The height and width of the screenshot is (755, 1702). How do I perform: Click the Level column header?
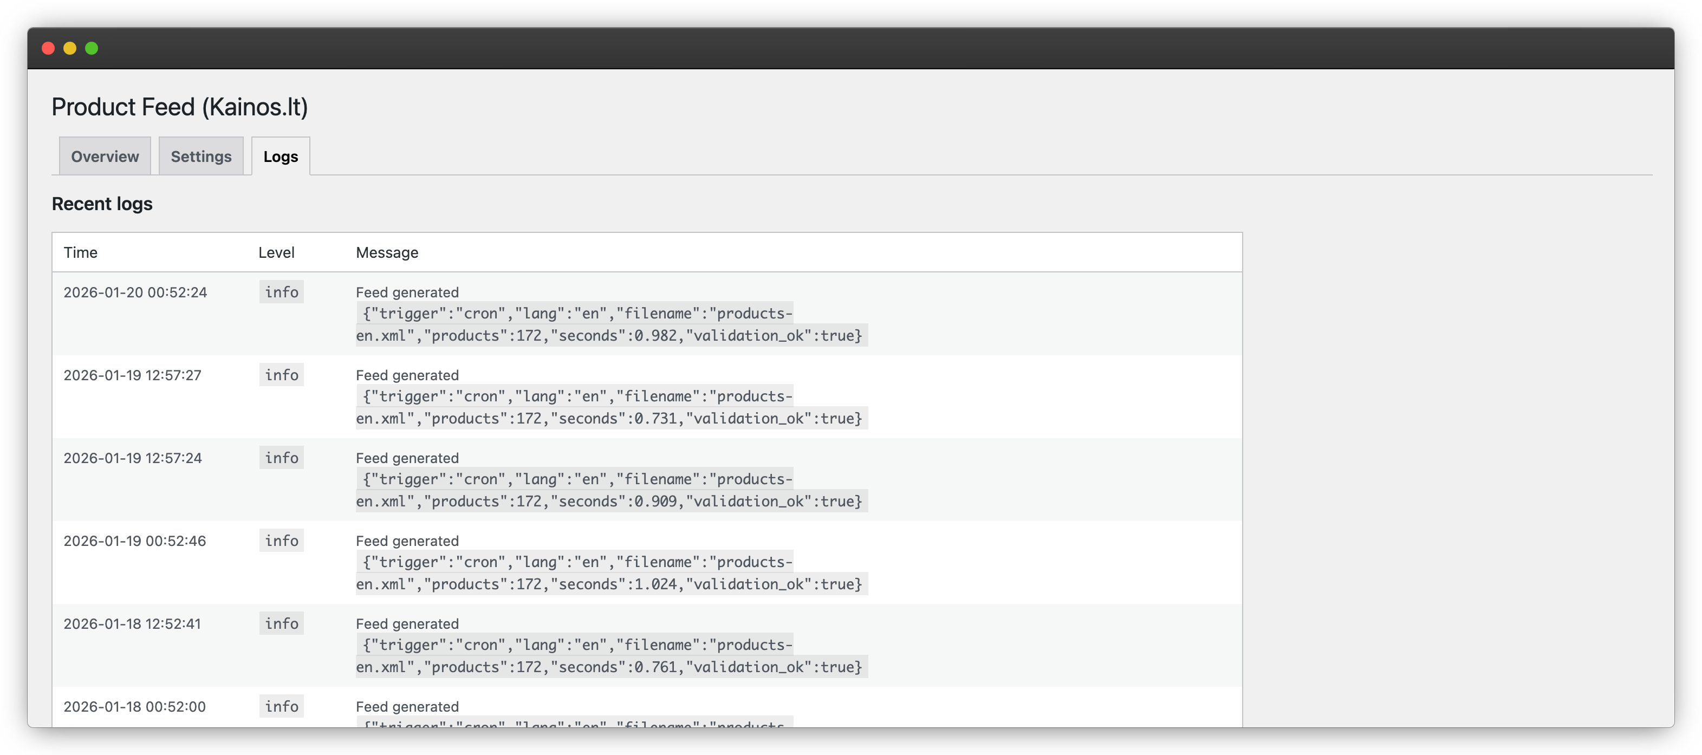coord(276,252)
